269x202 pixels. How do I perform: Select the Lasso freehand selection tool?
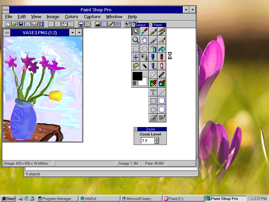pos(136,66)
